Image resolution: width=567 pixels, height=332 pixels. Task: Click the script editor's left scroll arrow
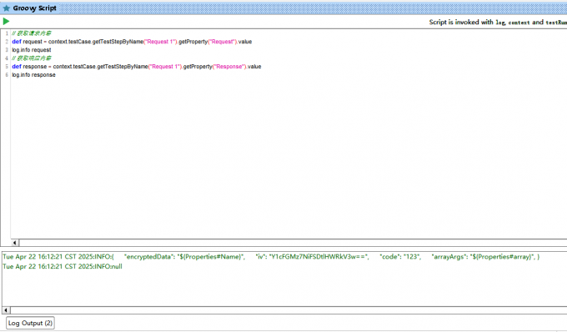tap(15, 243)
